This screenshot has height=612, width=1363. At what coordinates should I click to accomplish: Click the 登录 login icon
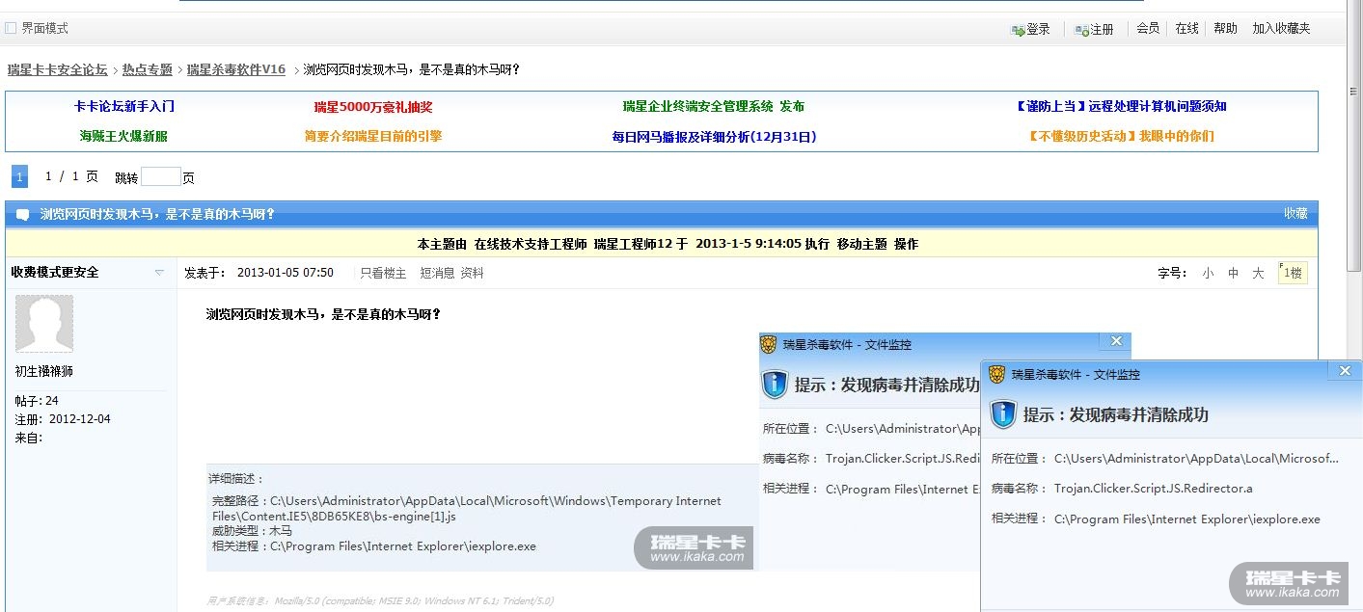coord(1018,30)
